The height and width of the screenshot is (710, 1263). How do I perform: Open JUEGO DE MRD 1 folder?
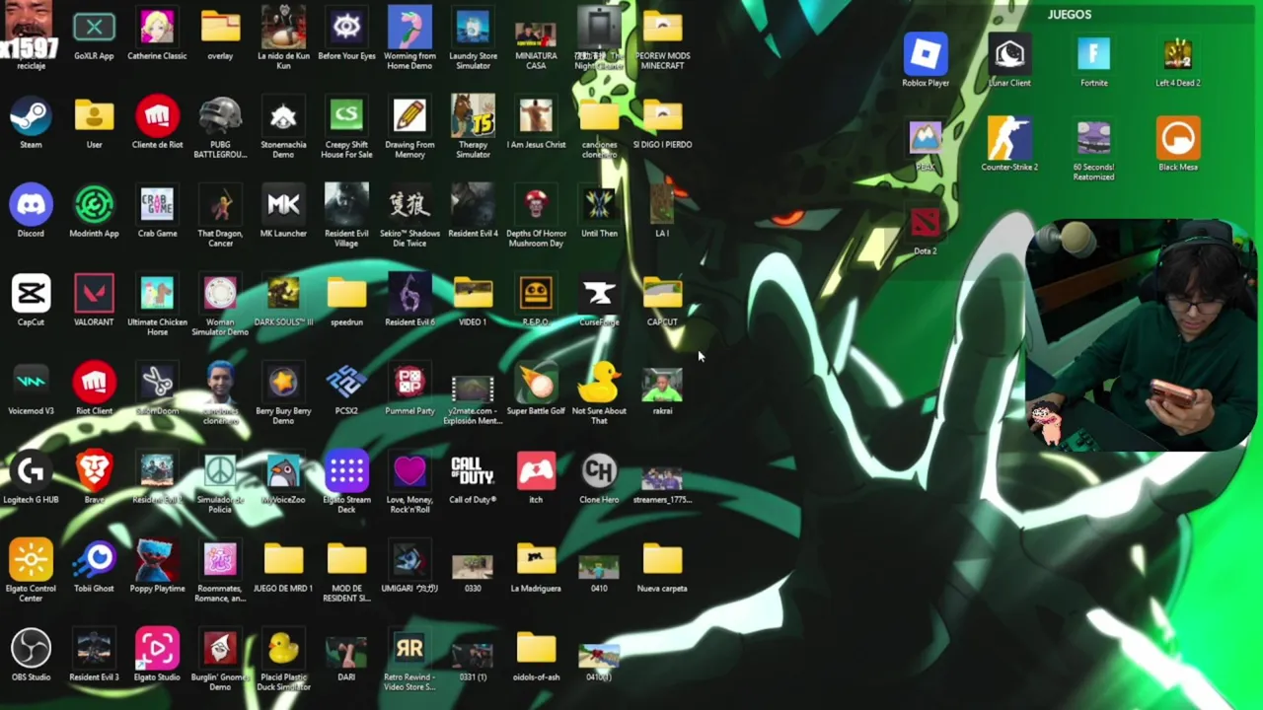click(283, 560)
